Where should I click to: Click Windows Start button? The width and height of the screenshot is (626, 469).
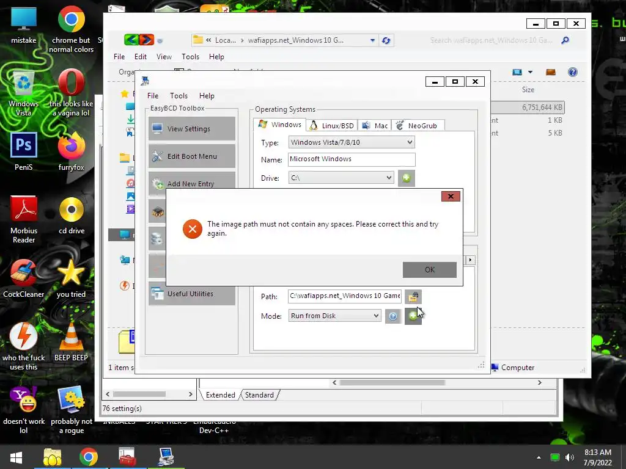17,457
